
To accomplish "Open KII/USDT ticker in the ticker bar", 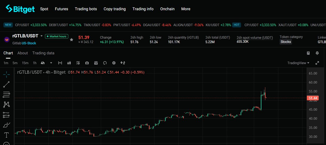I will click(x=218, y=25).
